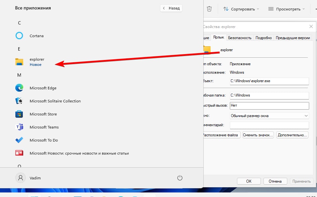This screenshot has width=317, height=197.
Task: Click the Дополнительно button
Action: pos(292,135)
